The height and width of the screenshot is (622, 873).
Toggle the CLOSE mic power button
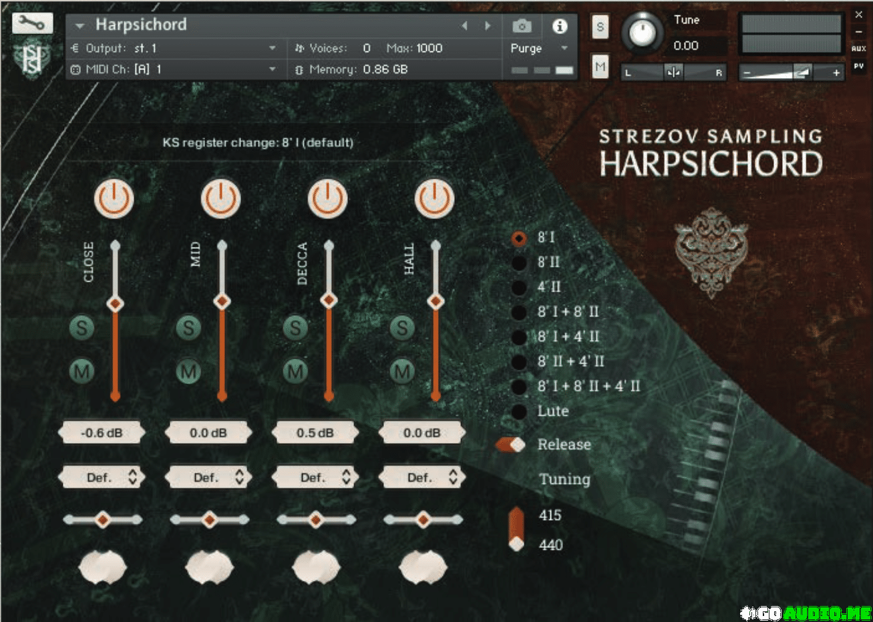click(x=114, y=198)
